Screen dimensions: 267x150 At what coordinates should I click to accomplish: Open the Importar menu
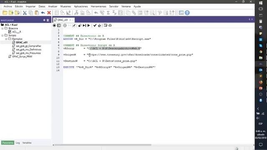click(30, 7)
